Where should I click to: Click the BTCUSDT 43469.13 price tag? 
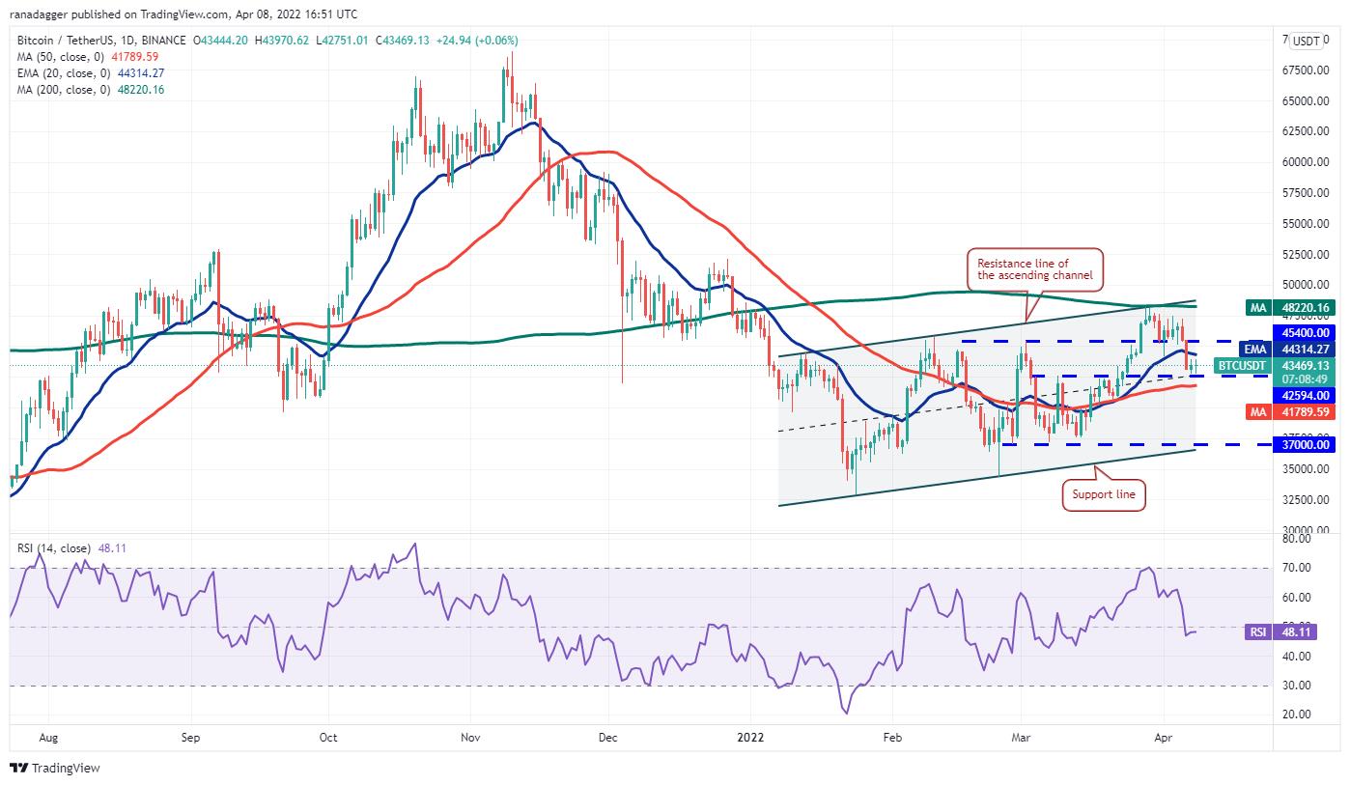click(1277, 372)
